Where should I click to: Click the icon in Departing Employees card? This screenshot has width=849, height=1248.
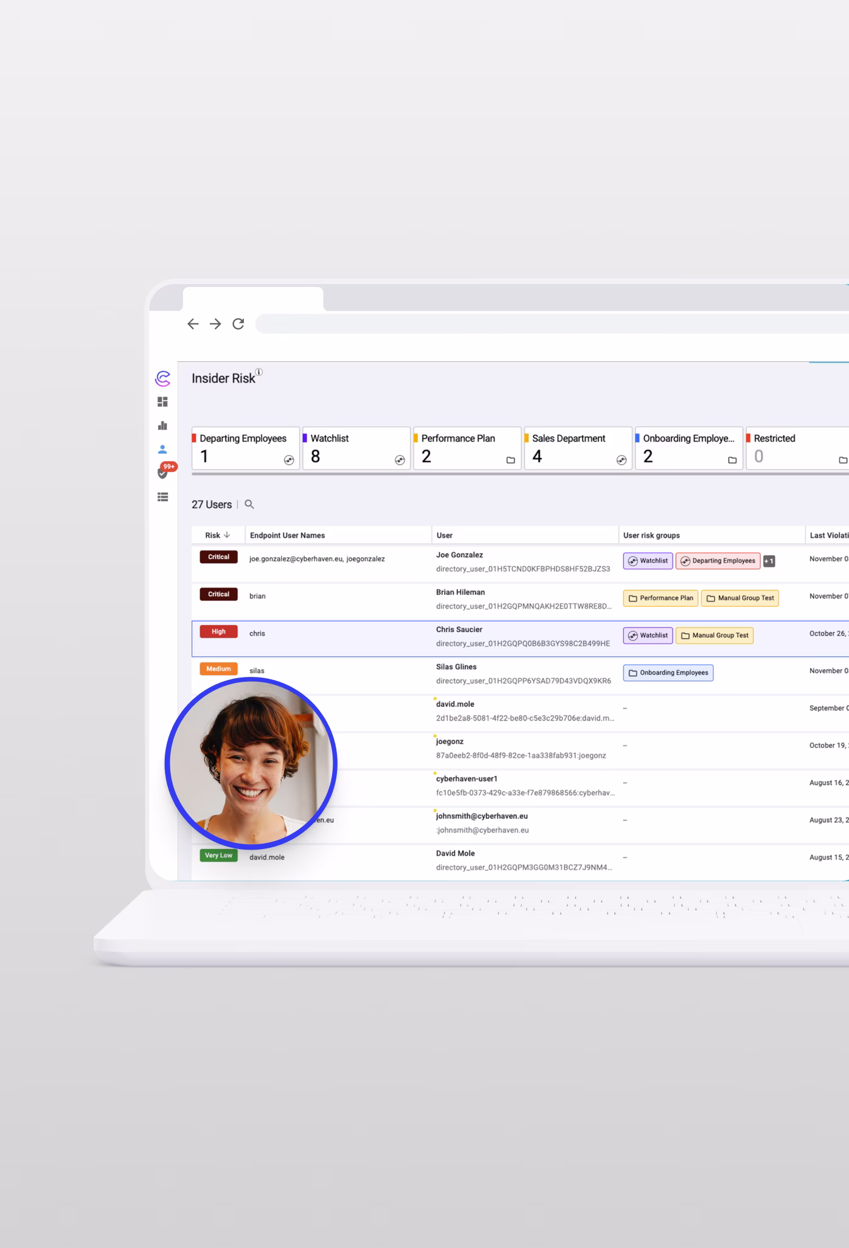[x=289, y=460]
